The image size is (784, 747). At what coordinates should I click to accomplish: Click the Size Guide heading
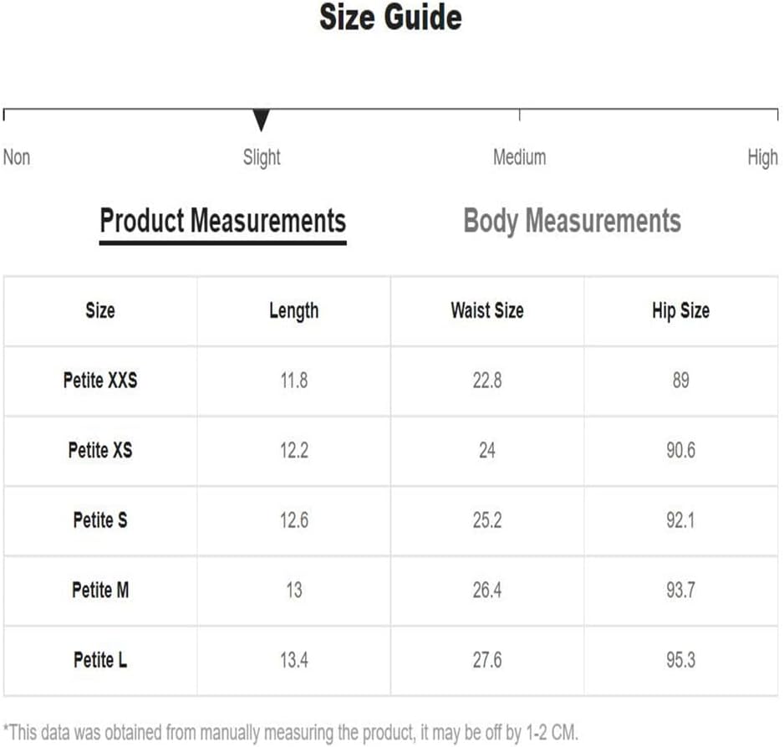[x=390, y=18]
